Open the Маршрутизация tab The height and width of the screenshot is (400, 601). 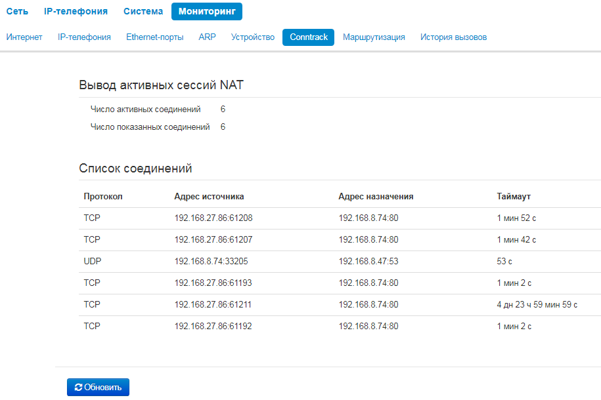374,37
